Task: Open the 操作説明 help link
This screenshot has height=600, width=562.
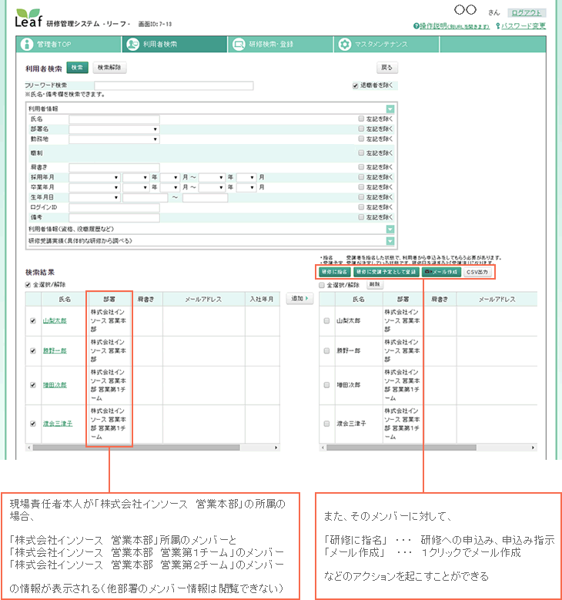Action: pos(454,26)
